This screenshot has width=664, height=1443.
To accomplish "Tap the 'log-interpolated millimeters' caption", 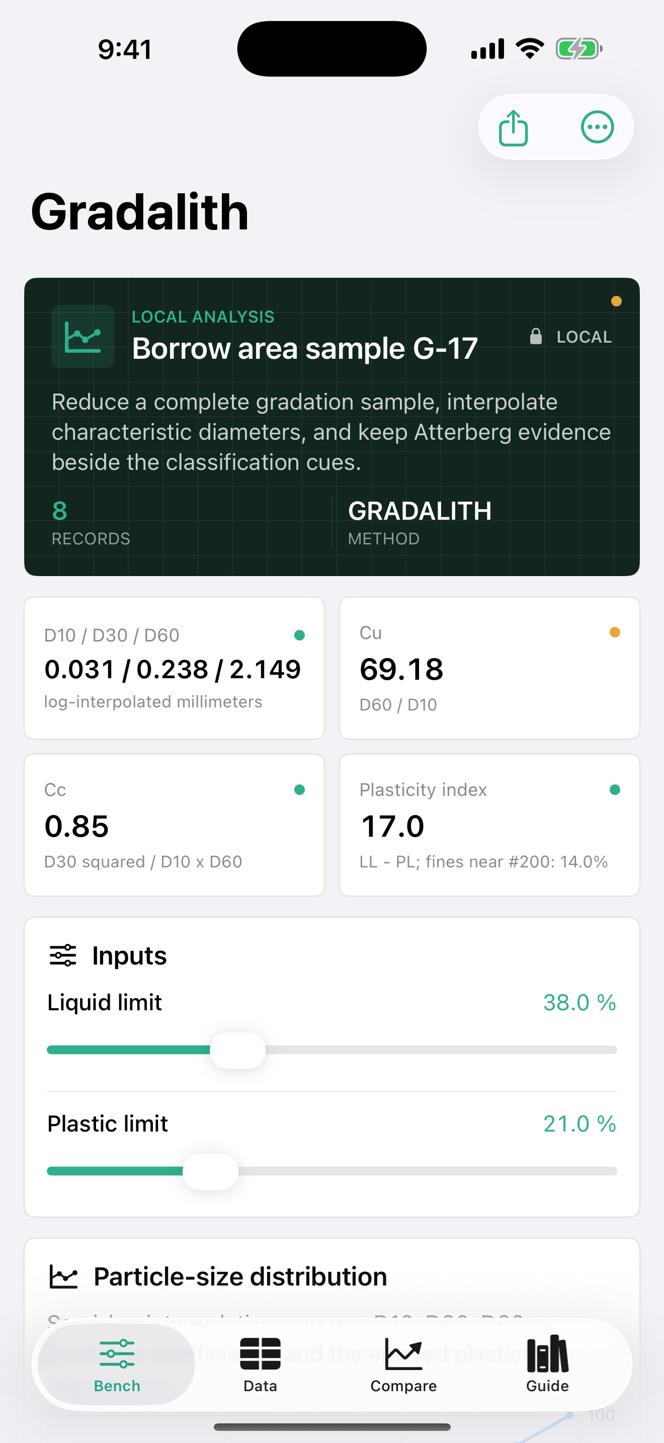I will (153, 702).
